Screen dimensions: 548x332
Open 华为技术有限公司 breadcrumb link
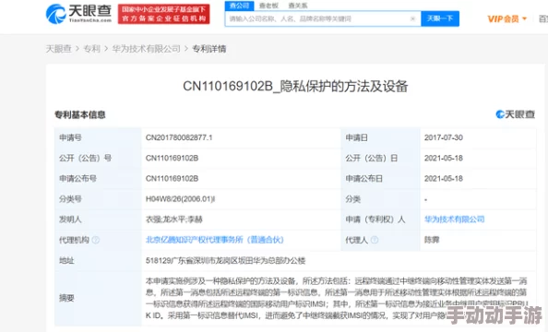tap(146, 49)
